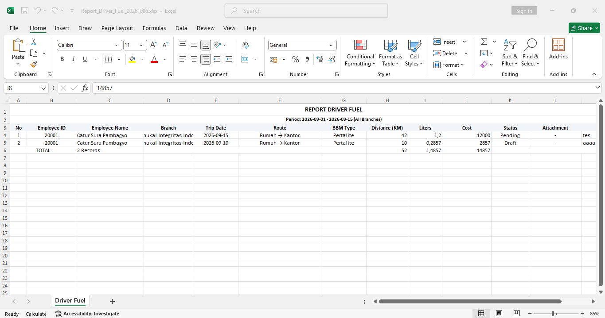Click the Clear eraser icon
This screenshot has height=318, width=605.
484,65
